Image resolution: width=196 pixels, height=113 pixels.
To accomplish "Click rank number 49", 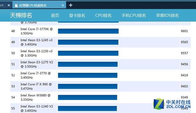I will pos(13,42).
